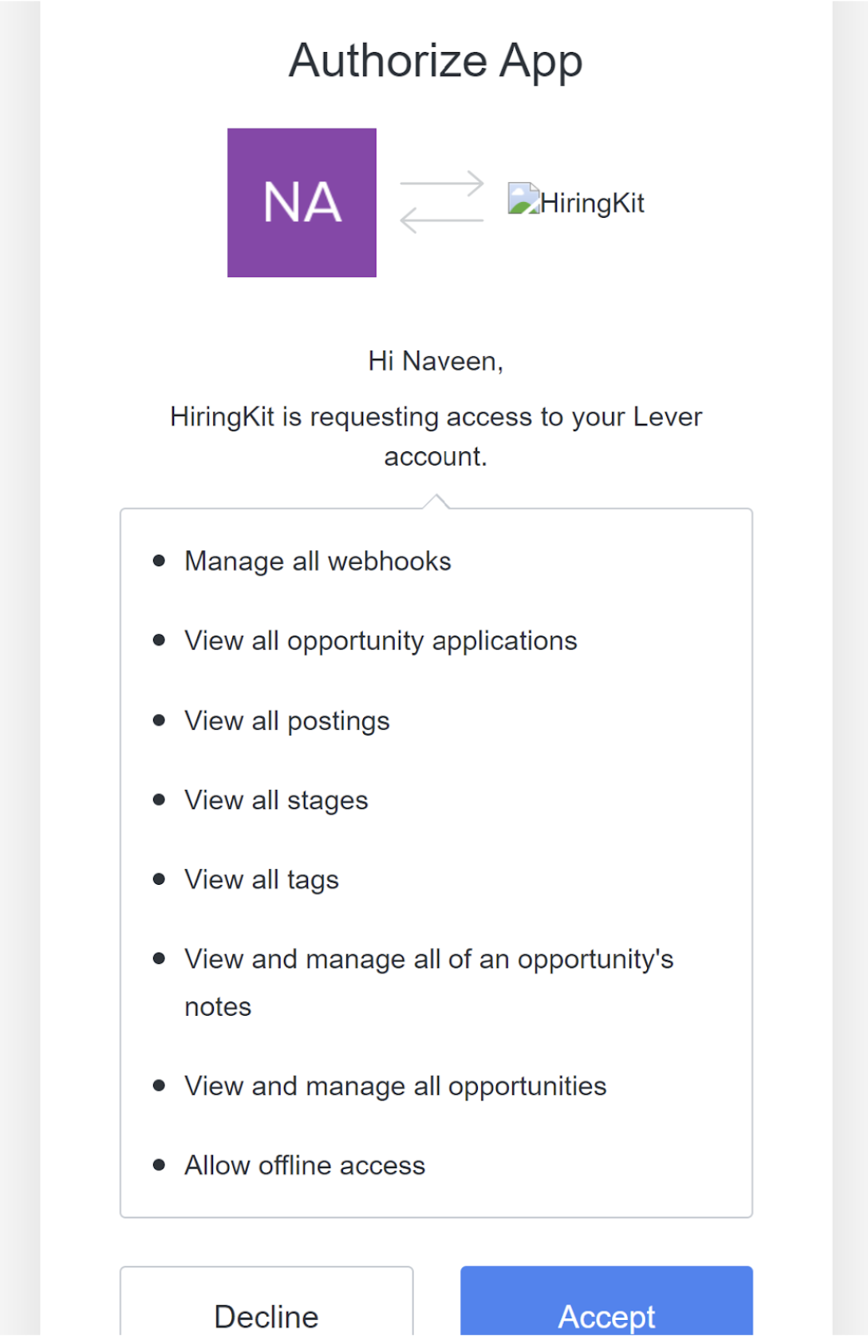Click the purple NA avatar

pyautogui.click(x=302, y=203)
